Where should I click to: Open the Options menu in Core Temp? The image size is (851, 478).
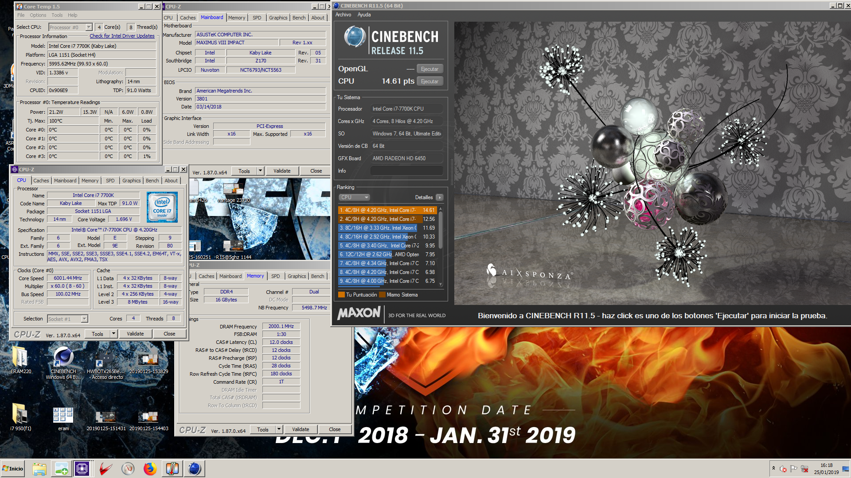pyautogui.click(x=38, y=15)
